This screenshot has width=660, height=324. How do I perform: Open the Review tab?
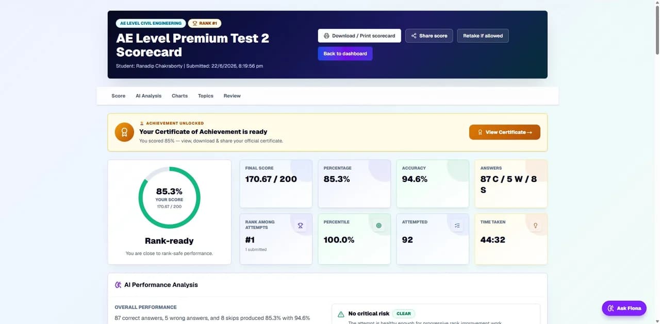click(x=232, y=96)
